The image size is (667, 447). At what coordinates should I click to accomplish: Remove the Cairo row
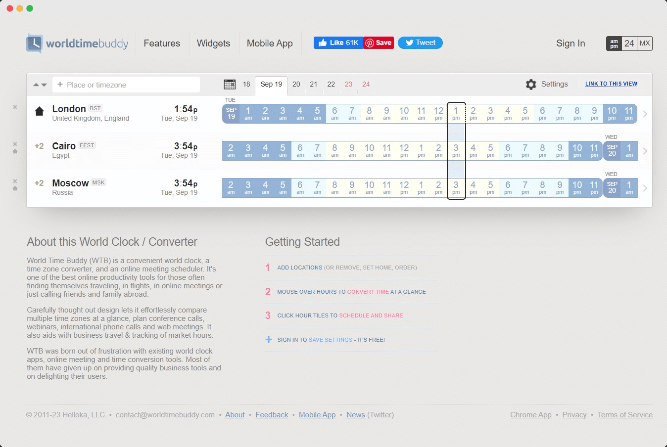pos(15,144)
